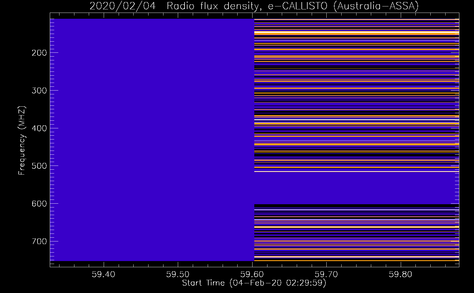Screen dimensions: 474x293
Task: Click the 500 frequency tick label
Action: 39,166
